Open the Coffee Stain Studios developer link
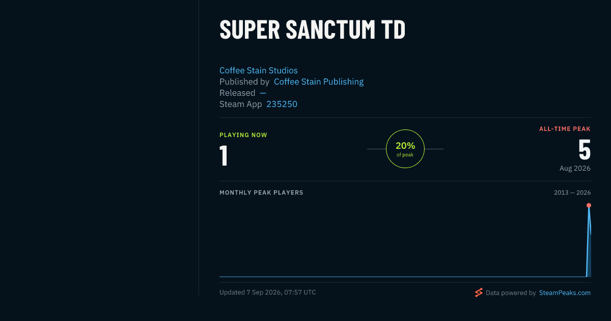This screenshot has width=611, height=321. [259, 70]
